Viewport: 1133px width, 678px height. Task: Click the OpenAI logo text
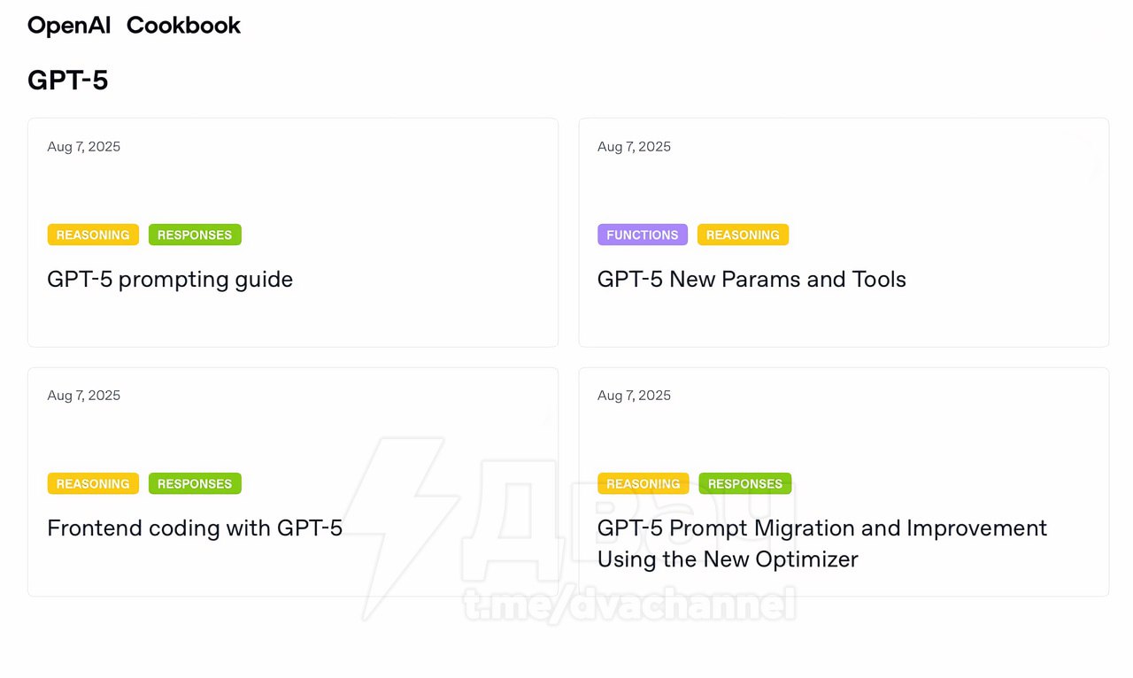pyautogui.click(x=69, y=26)
